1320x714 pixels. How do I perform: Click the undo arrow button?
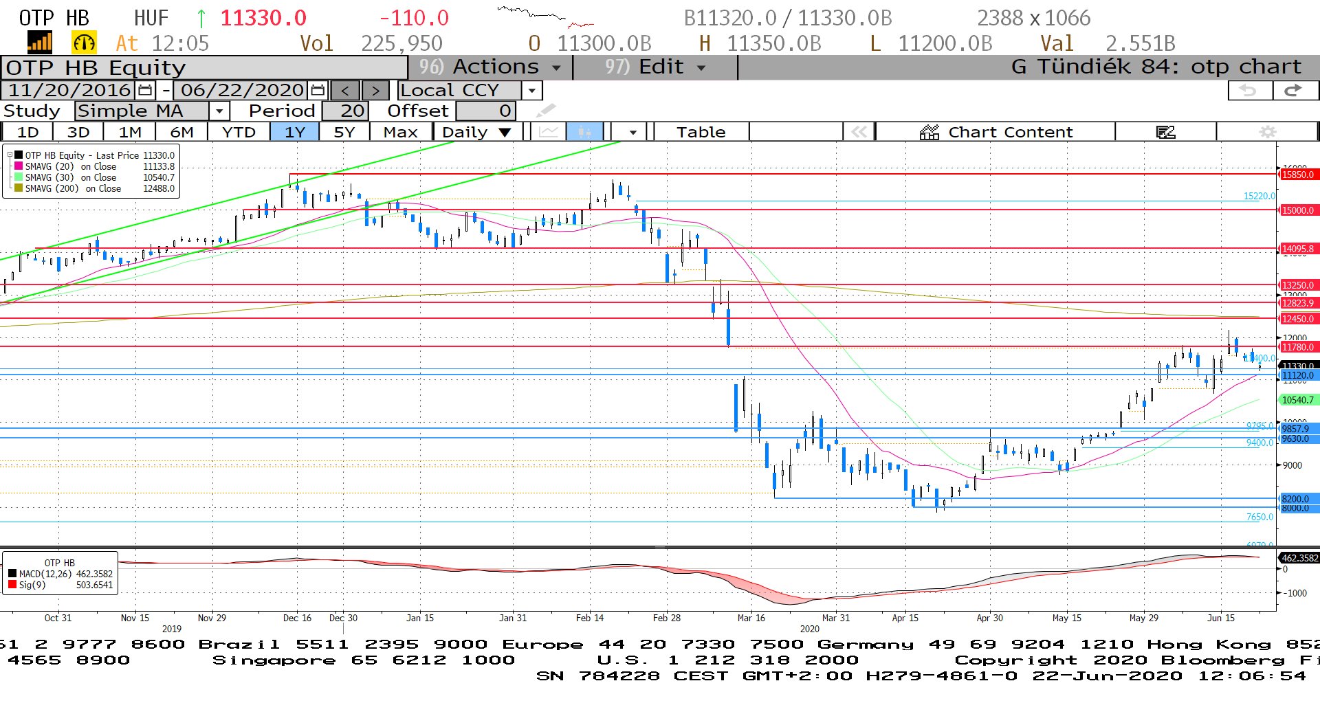coord(1249,90)
